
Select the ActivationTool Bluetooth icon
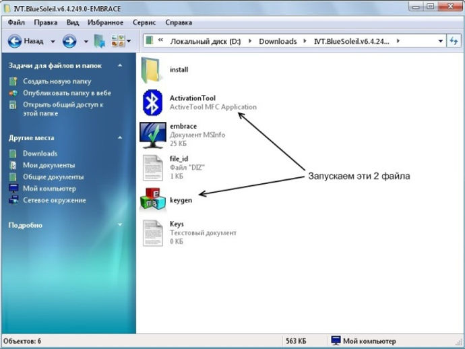pos(153,102)
